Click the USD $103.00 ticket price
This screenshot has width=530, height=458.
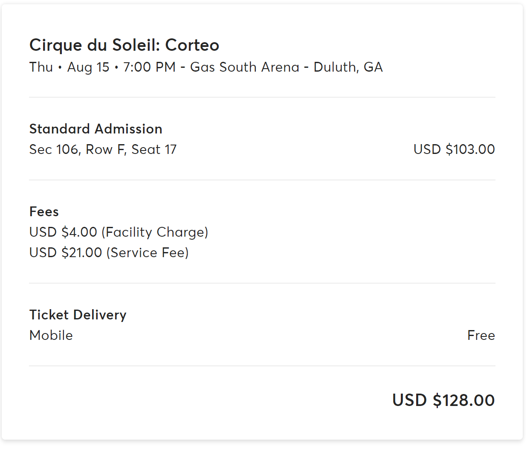click(454, 149)
